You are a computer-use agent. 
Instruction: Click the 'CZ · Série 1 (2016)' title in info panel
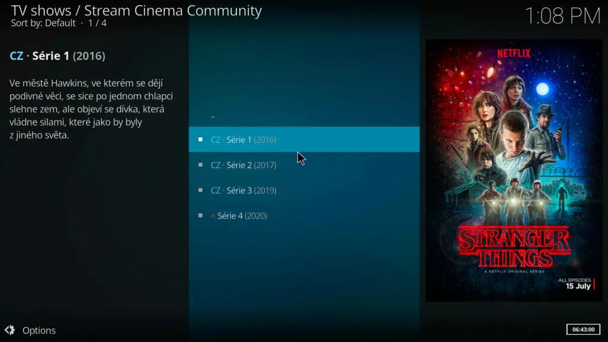click(58, 56)
